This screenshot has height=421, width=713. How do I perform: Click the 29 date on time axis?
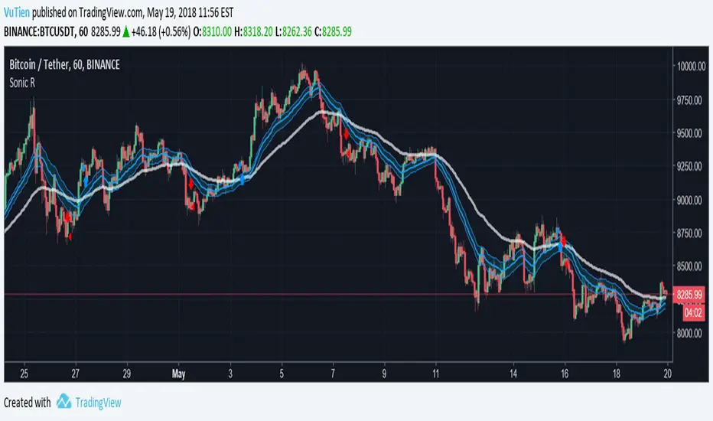[x=126, y=374]
